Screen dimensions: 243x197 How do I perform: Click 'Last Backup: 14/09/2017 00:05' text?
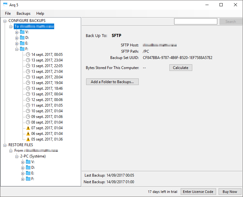109,175
